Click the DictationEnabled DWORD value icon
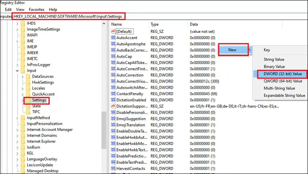 [x=113, y=100]
